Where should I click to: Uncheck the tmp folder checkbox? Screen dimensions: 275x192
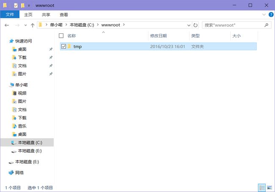point(63,46)
